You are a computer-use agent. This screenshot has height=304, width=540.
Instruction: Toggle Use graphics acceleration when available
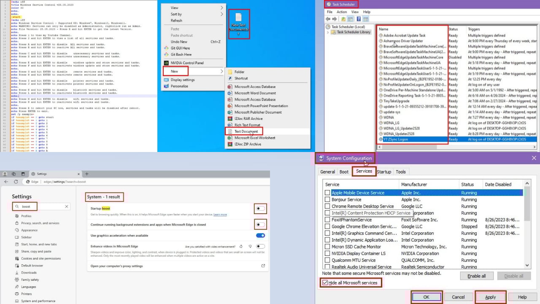click(260, 236)
